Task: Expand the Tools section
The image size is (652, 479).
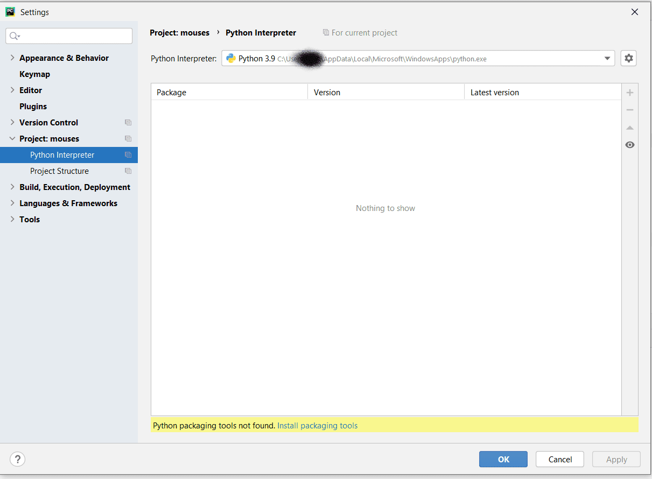Action: click(12, 219)
